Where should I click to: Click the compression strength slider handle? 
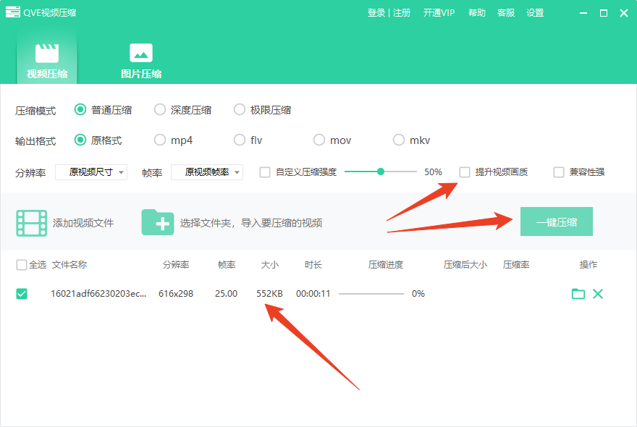380,172
